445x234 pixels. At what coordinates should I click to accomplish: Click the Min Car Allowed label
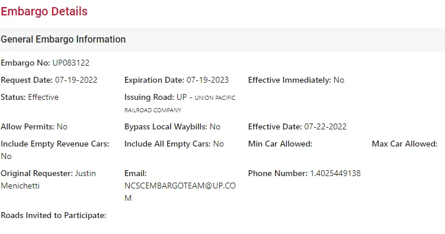tap(280, 144)
